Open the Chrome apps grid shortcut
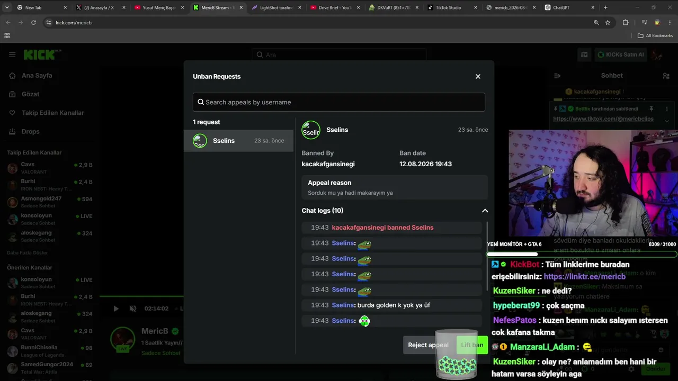This screenshot has width=678, height=381. click(7, 35)
